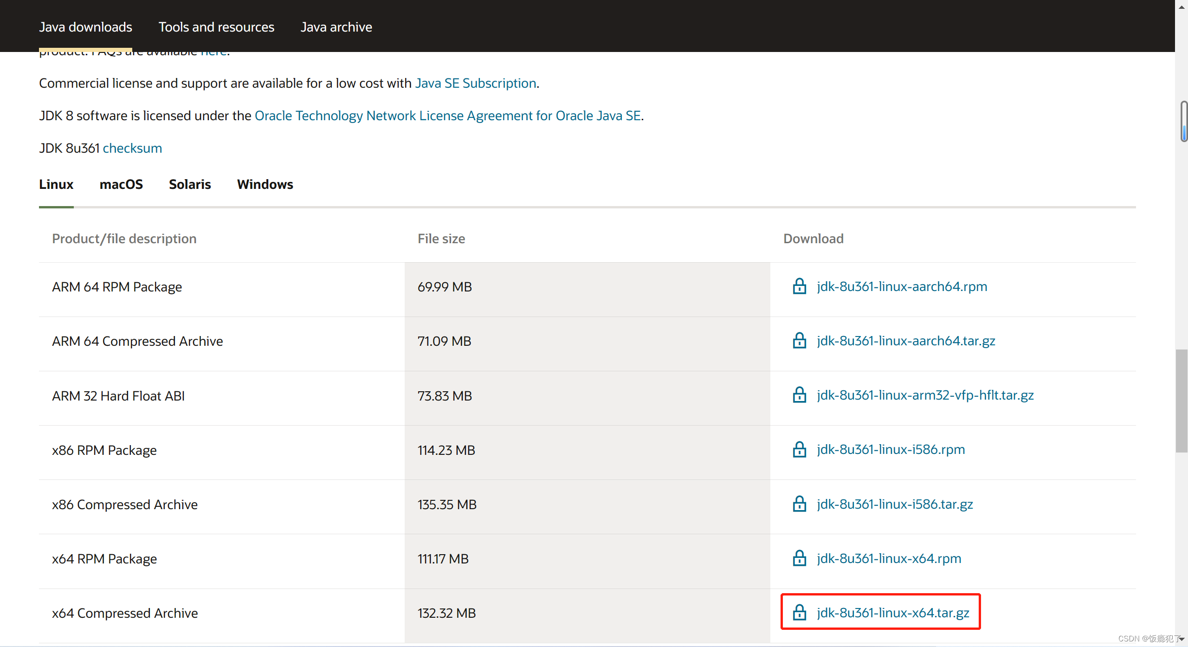
Task: Click lock icon beside jdk-8u361-linux-i586.tar.gz
Action: click(799, 504)
